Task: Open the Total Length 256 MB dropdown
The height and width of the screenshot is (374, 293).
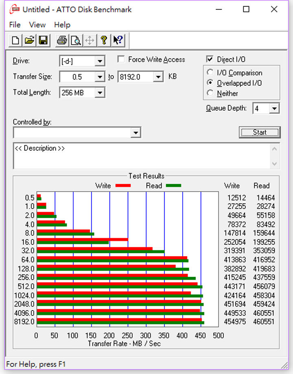Action: click(x=100, y=93)
